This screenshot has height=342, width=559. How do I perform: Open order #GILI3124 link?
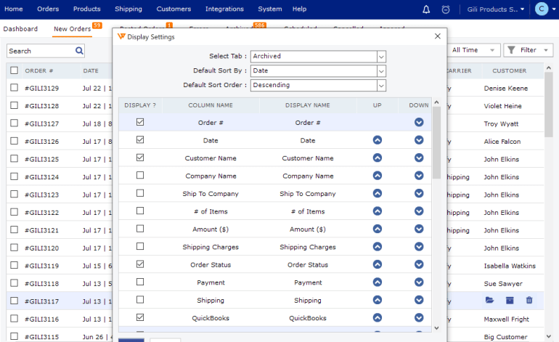[41, 177]
